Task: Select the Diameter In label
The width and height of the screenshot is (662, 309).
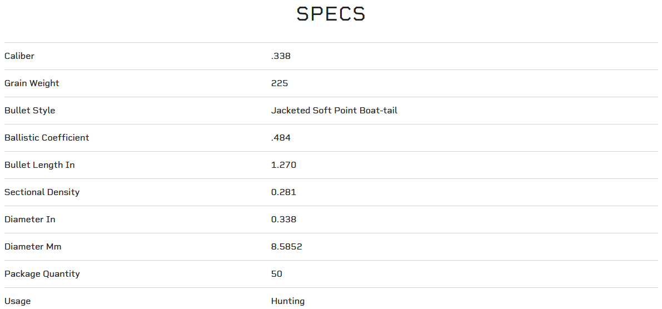Action: pyautogui.click(x=30, y=220)
